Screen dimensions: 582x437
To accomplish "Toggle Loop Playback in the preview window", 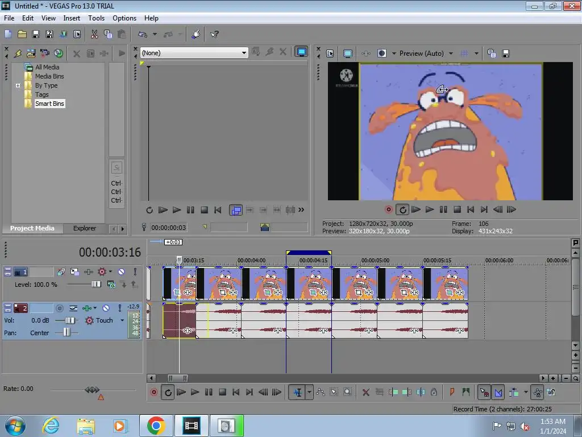I will tap(402, 209).
